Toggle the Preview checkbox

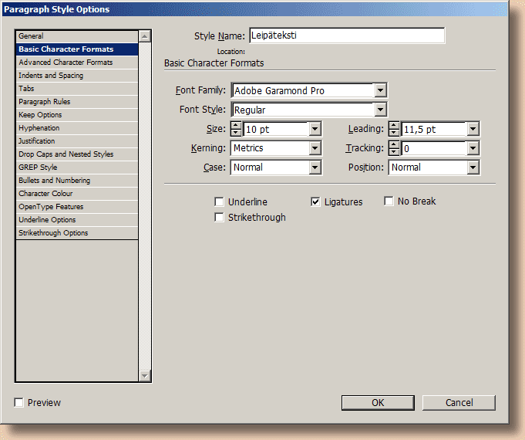(x=19, y=403)
